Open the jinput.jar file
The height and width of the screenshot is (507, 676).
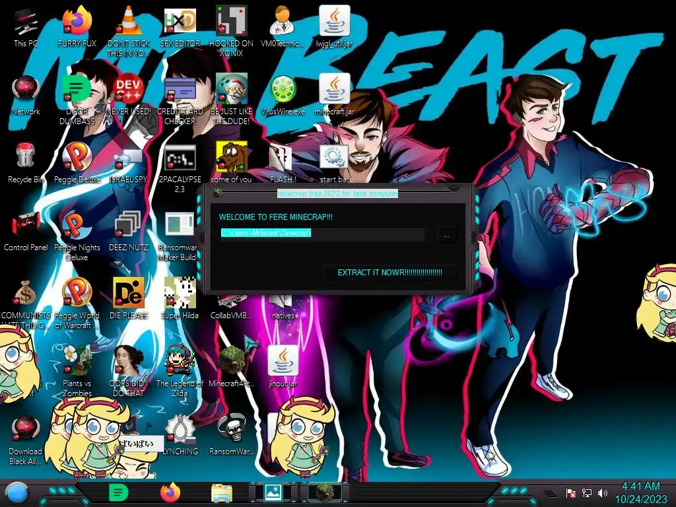pyautogui.click(x=283, y=366)
